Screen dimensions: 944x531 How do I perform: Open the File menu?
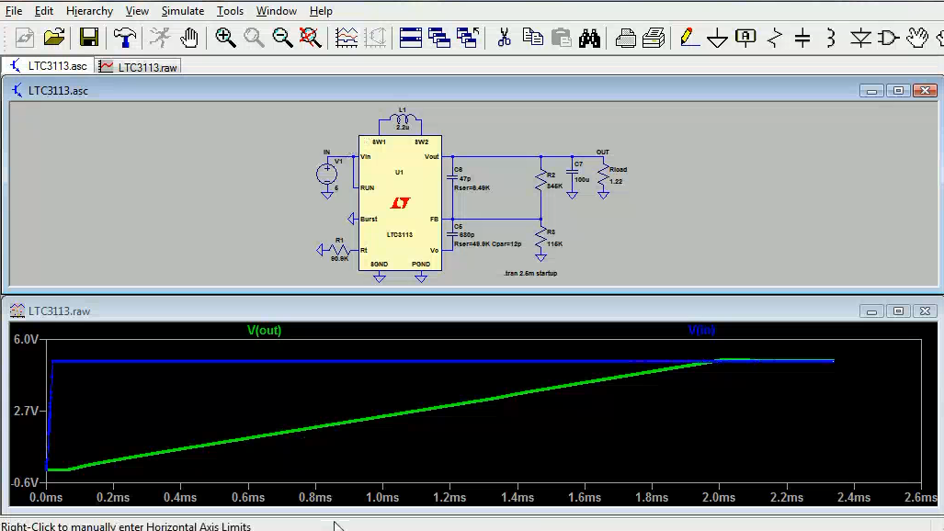point(13,11)
